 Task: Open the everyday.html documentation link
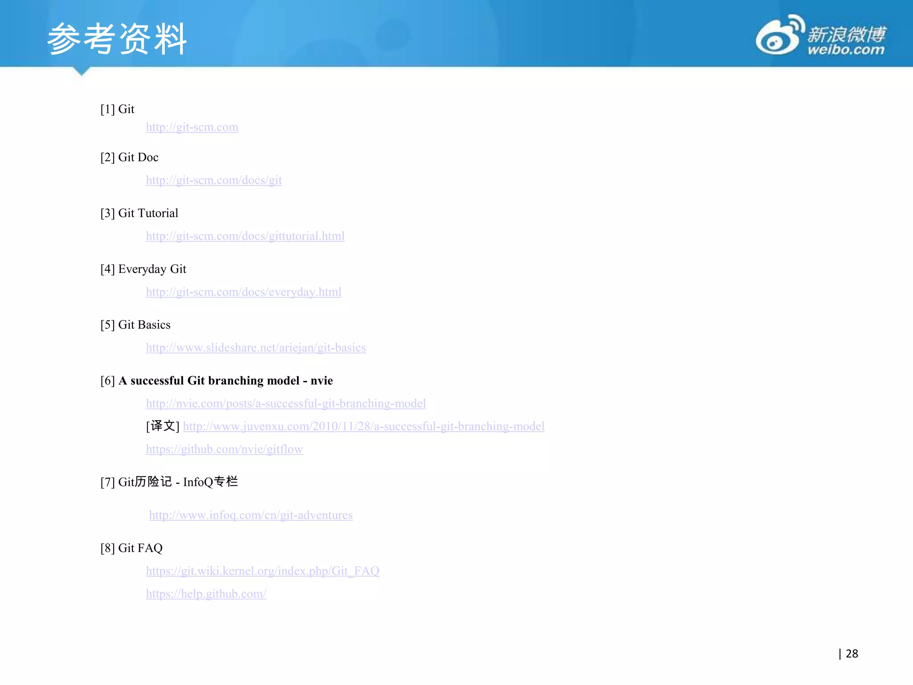pos(244,292)
